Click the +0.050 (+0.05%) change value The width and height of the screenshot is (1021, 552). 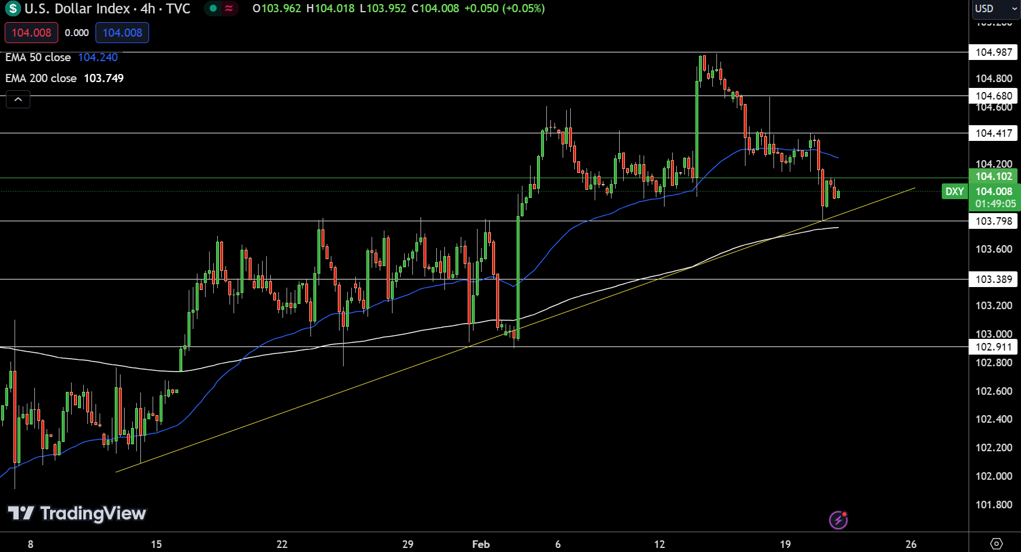point(504,9)
